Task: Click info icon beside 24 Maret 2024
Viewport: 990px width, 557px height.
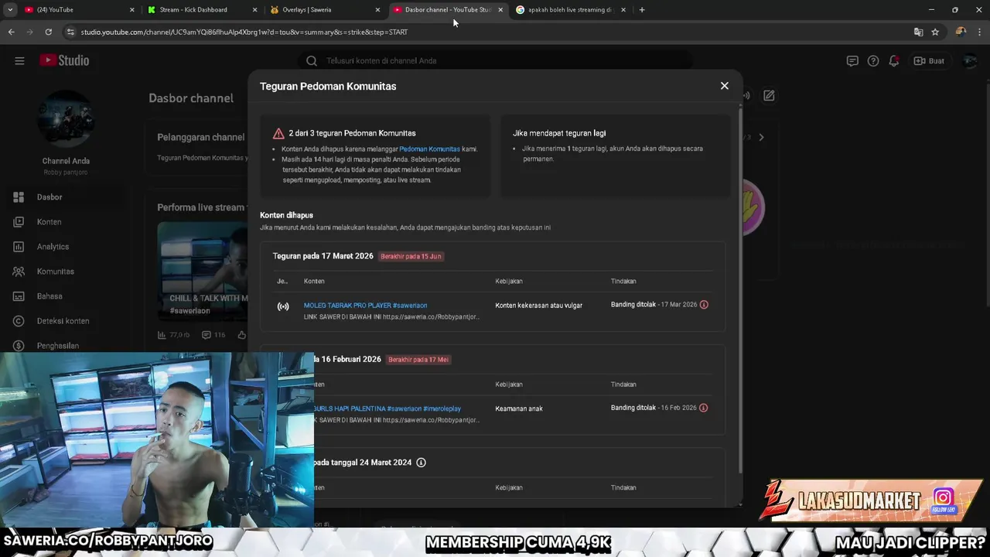Action: tap(421, 463)
